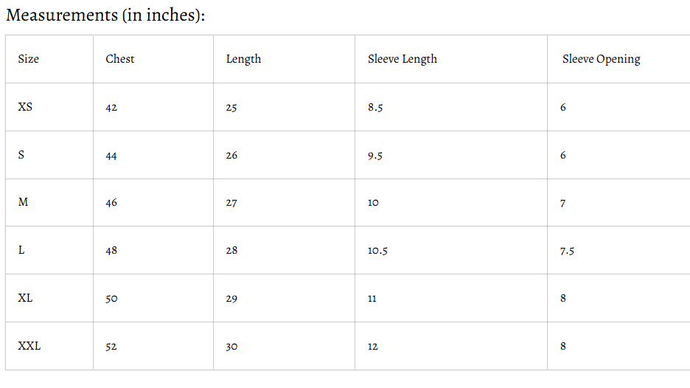Viewport: 690px width, 388px height.
Task: Select sleeve opening value 7.5
Action: coord(567,250)
